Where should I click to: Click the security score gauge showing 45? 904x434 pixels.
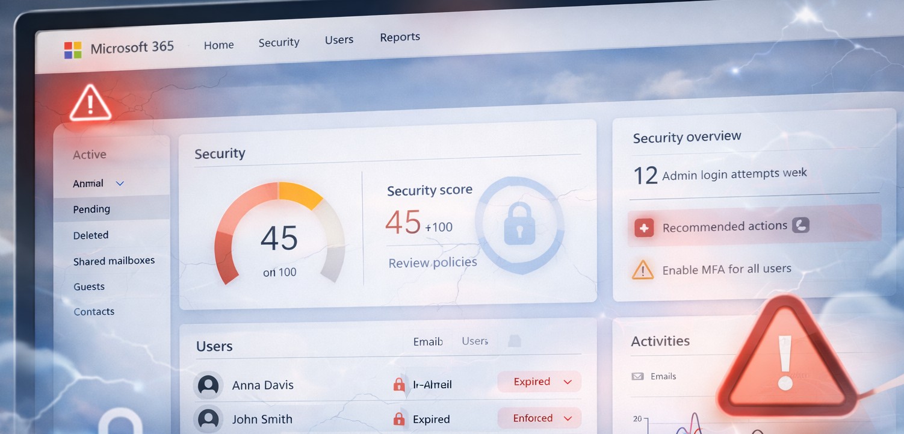pos(279,235)
